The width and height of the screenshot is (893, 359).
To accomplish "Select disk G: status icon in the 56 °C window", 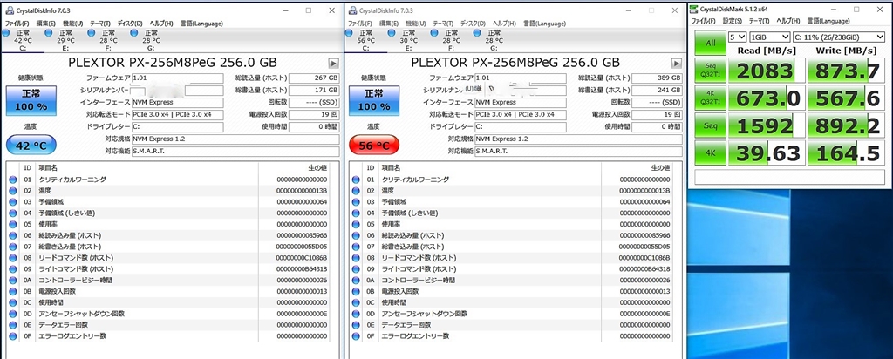I will tap(477, 33).
